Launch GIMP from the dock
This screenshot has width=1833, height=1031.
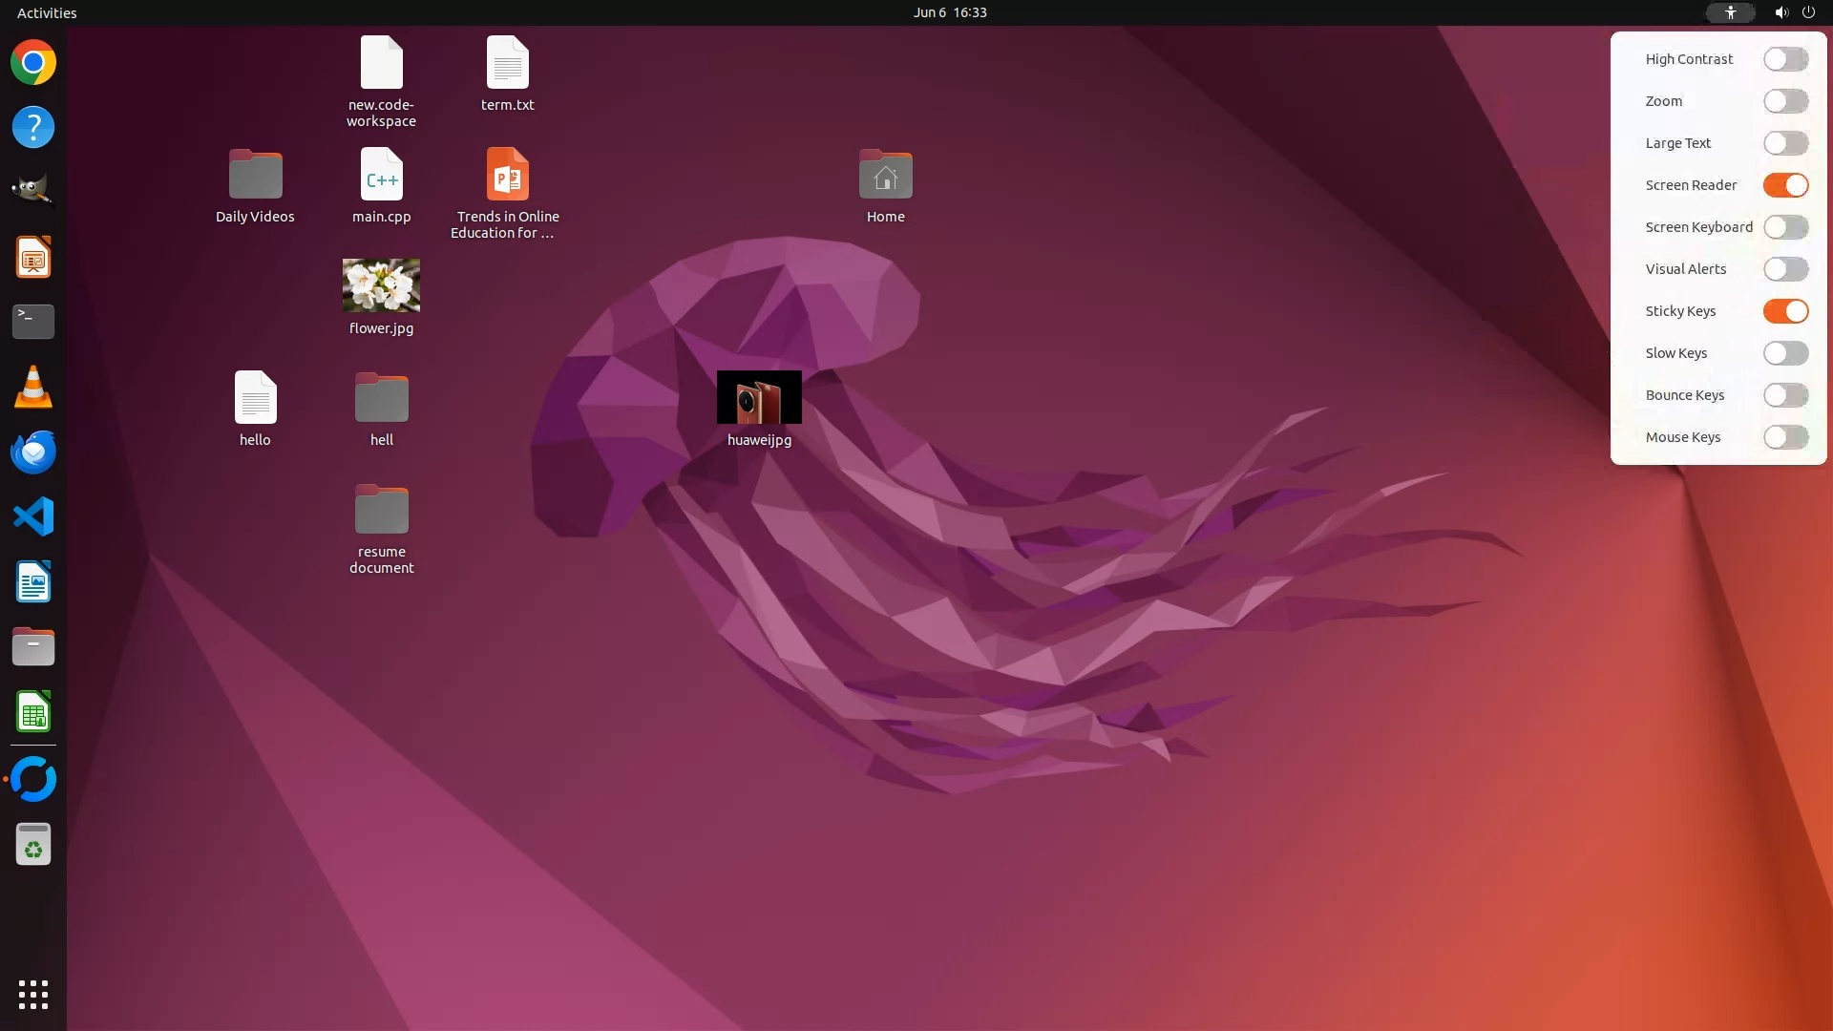click(33, 190)
